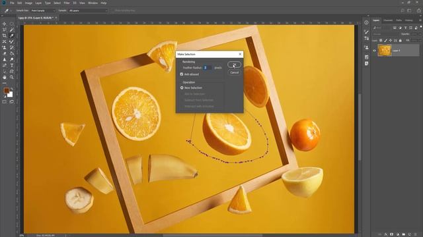Select the Zoom tool
Screen dimensions: 423x237
point(12,77)
